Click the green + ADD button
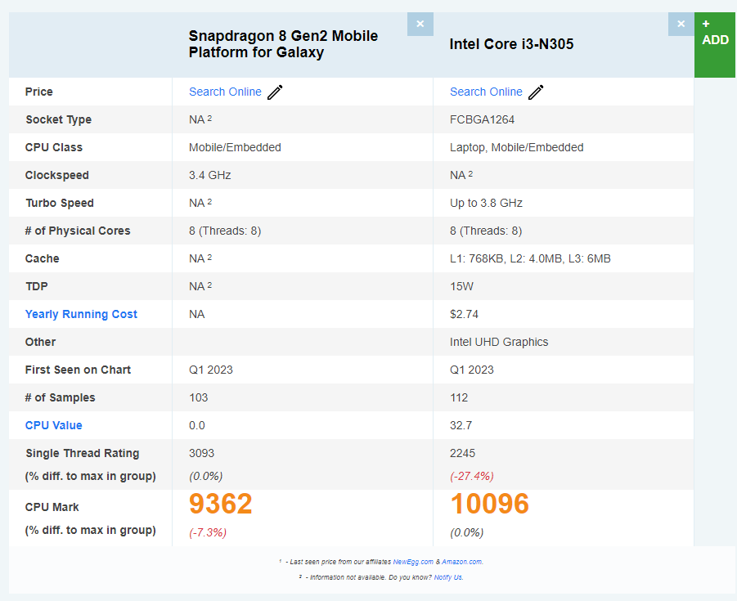 click(715, 45)
